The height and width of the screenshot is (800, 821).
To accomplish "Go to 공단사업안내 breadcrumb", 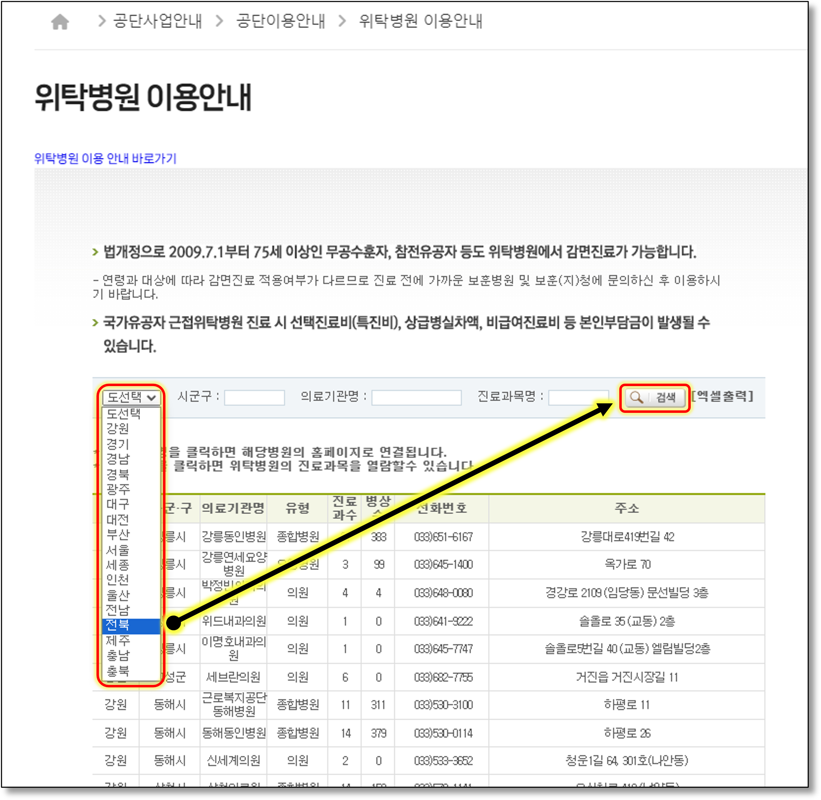I will point(158,21).
